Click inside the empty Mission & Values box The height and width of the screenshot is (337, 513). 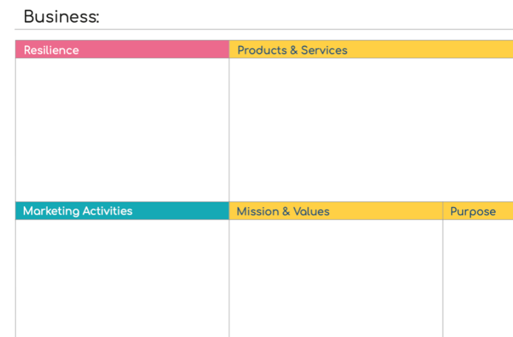pos(336,278)
